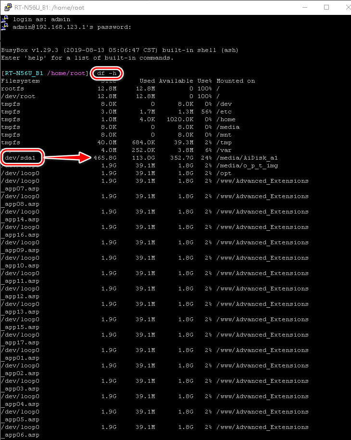
Task: Click the 'login as: admin' line
Action: point(41,19)
